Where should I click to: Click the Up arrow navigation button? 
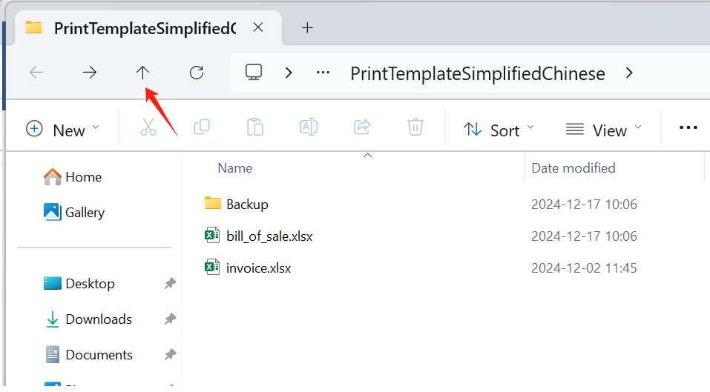click(142, 72)
